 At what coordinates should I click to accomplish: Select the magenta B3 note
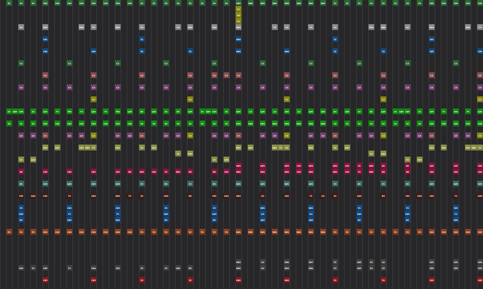[21, 172]
